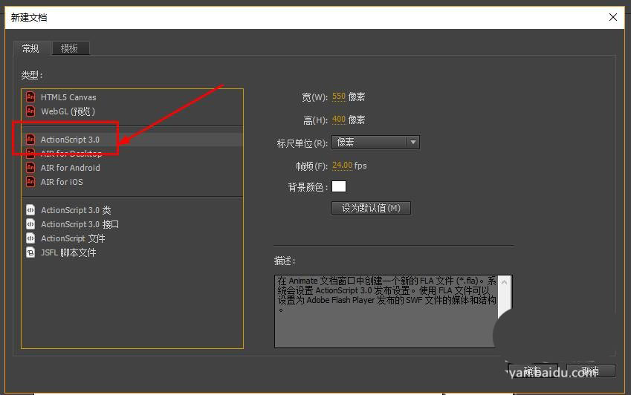Click the WebGL (预览) document icon
Screen dimensions: 631x395
(x=30, y=111)
